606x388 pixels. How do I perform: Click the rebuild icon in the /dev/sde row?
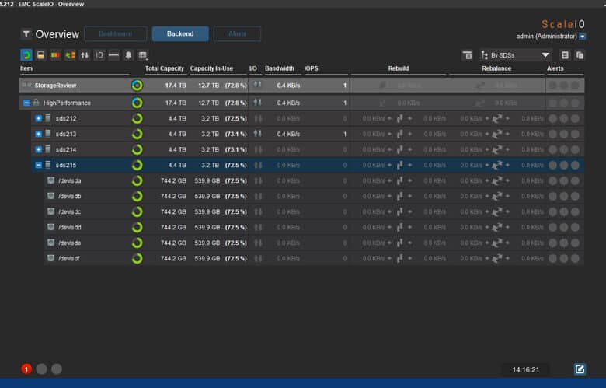(x=399, y=243)
